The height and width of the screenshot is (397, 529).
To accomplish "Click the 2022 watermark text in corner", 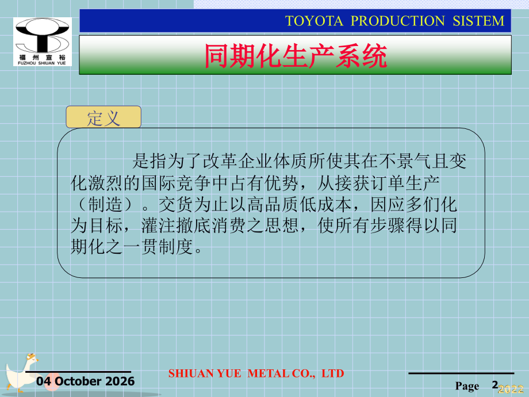I will click(511, 389).
